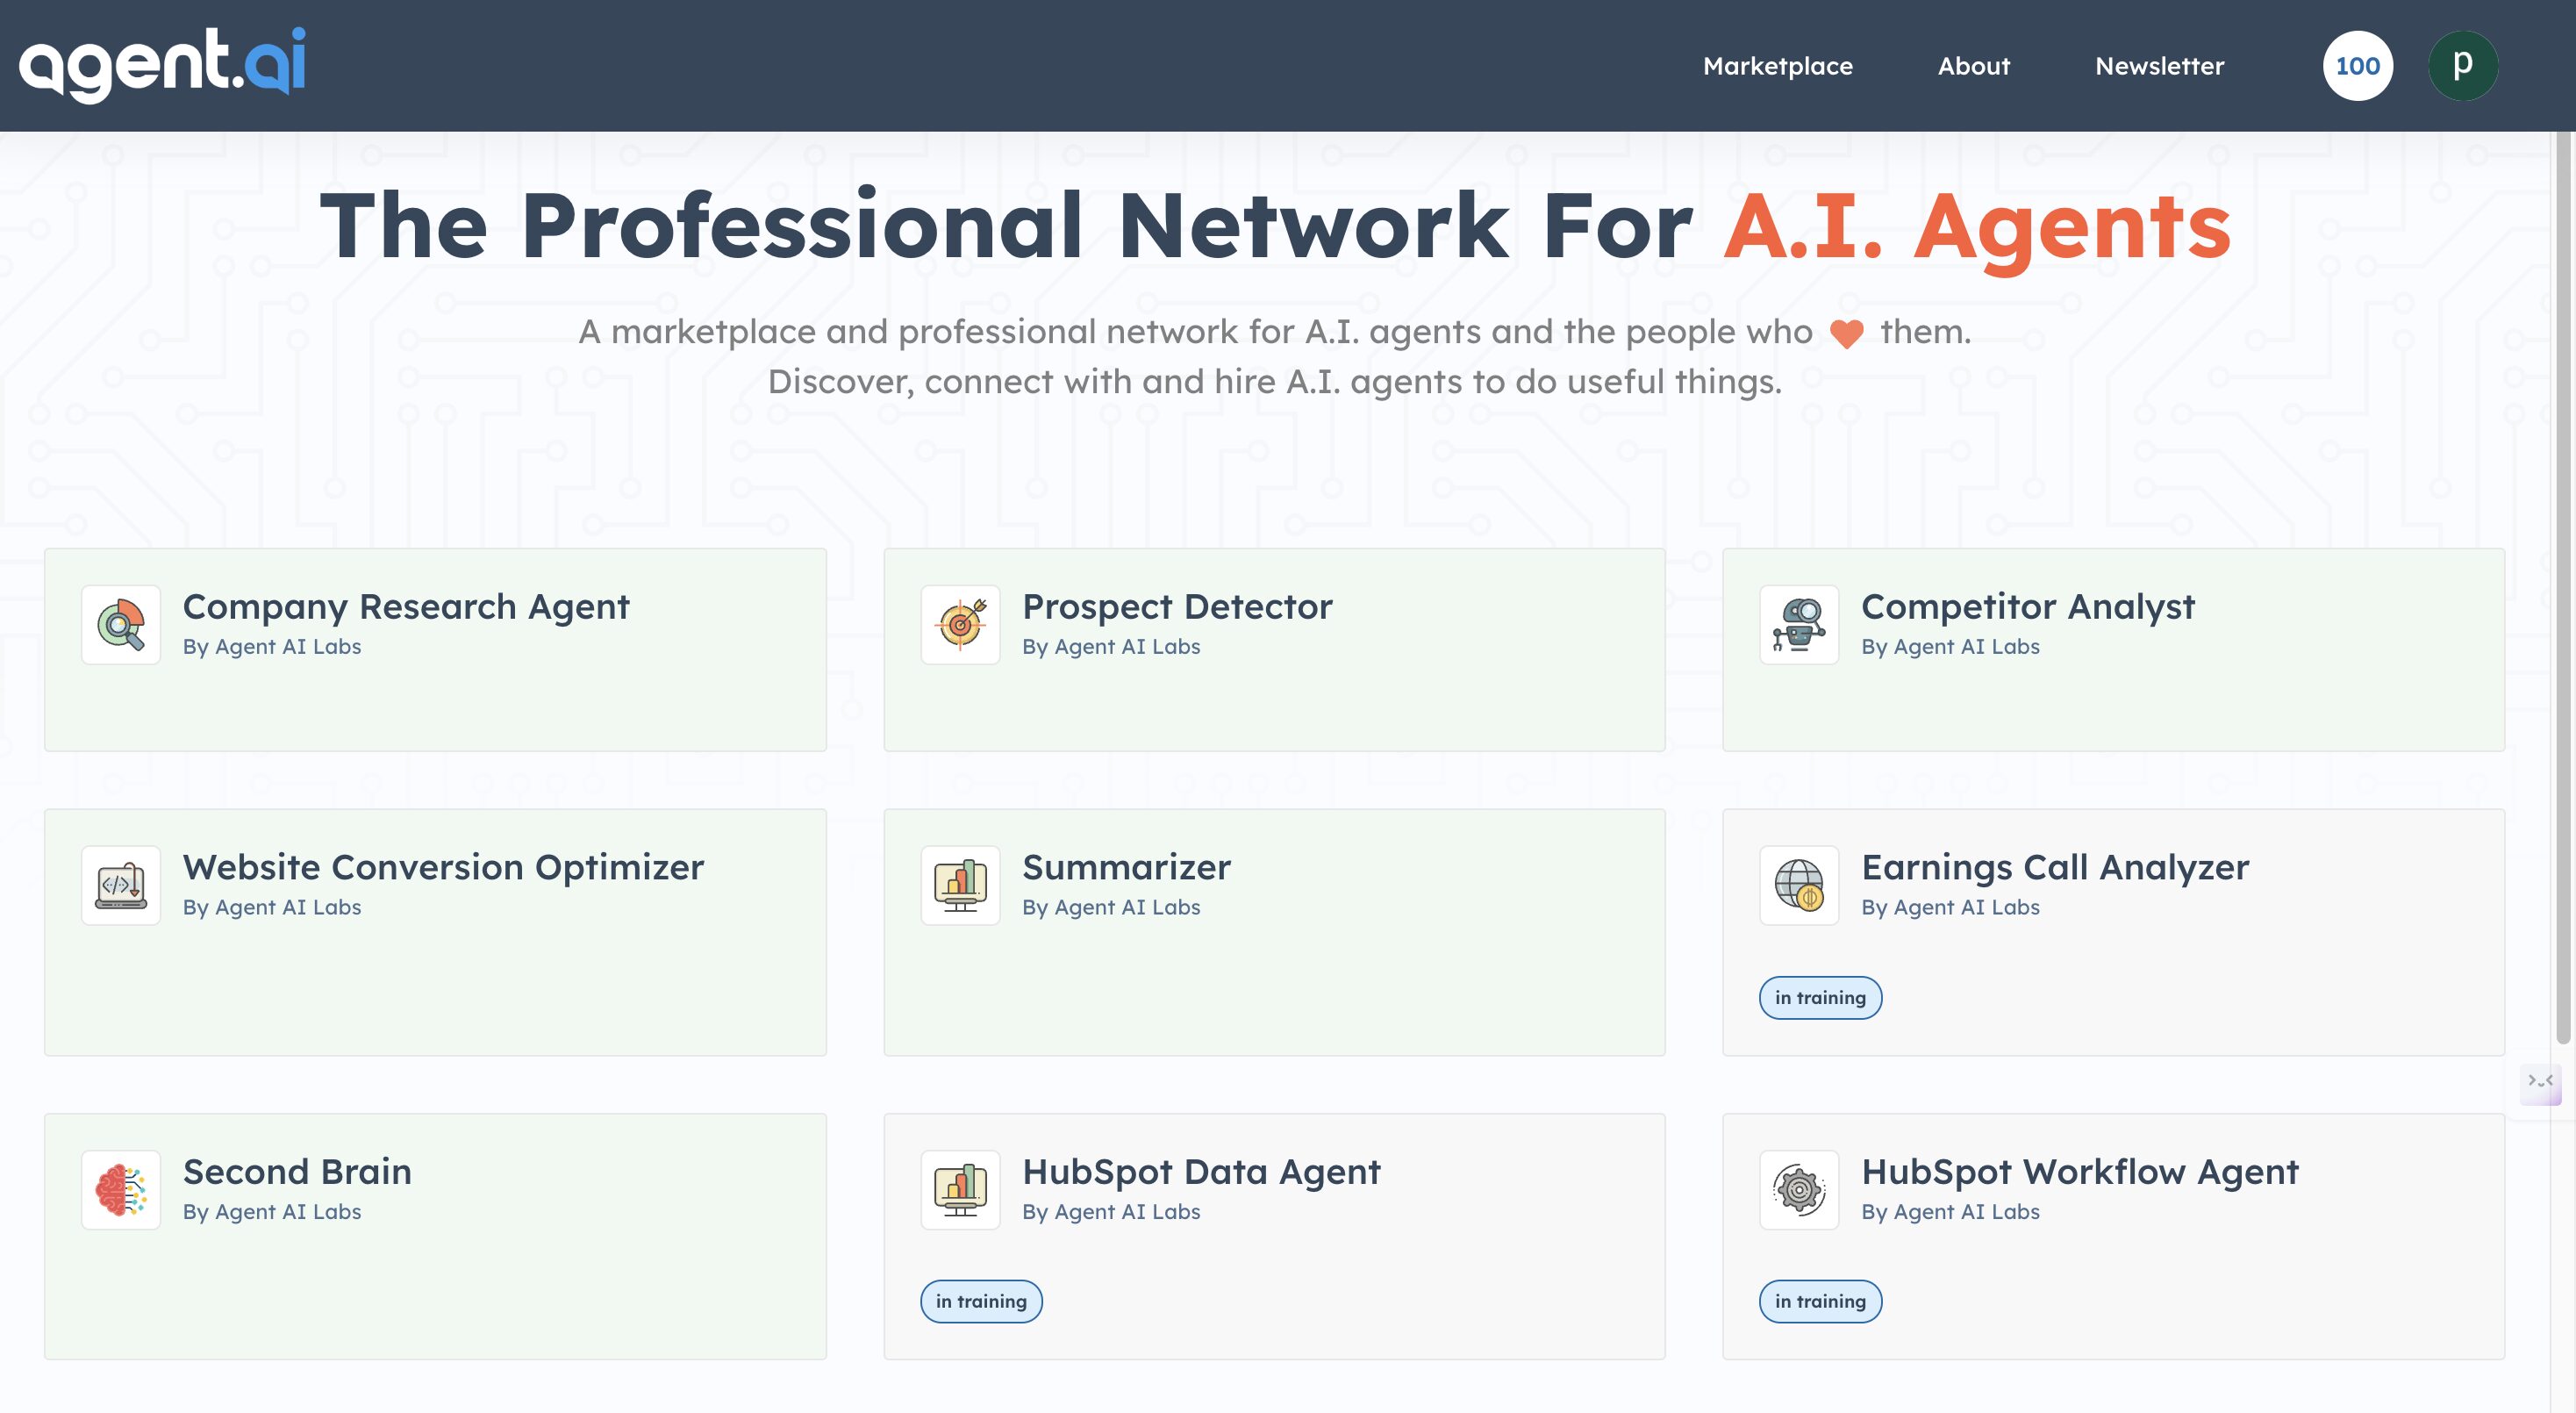
Task: Click 'in training' badge on HubSpot Data Agent
Action: pos(981,1301)
